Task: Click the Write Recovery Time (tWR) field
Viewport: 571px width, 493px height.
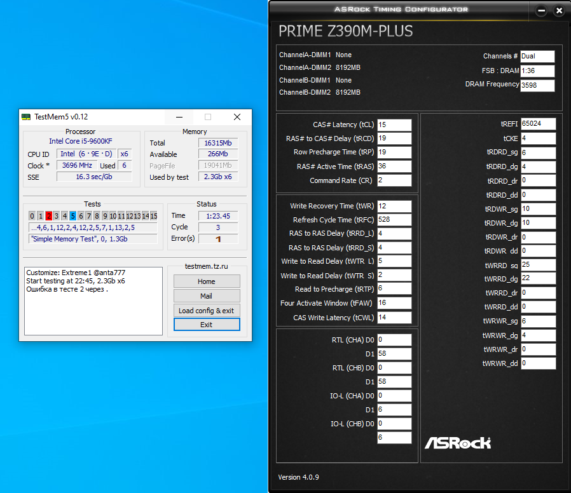Action: (394, 206)
